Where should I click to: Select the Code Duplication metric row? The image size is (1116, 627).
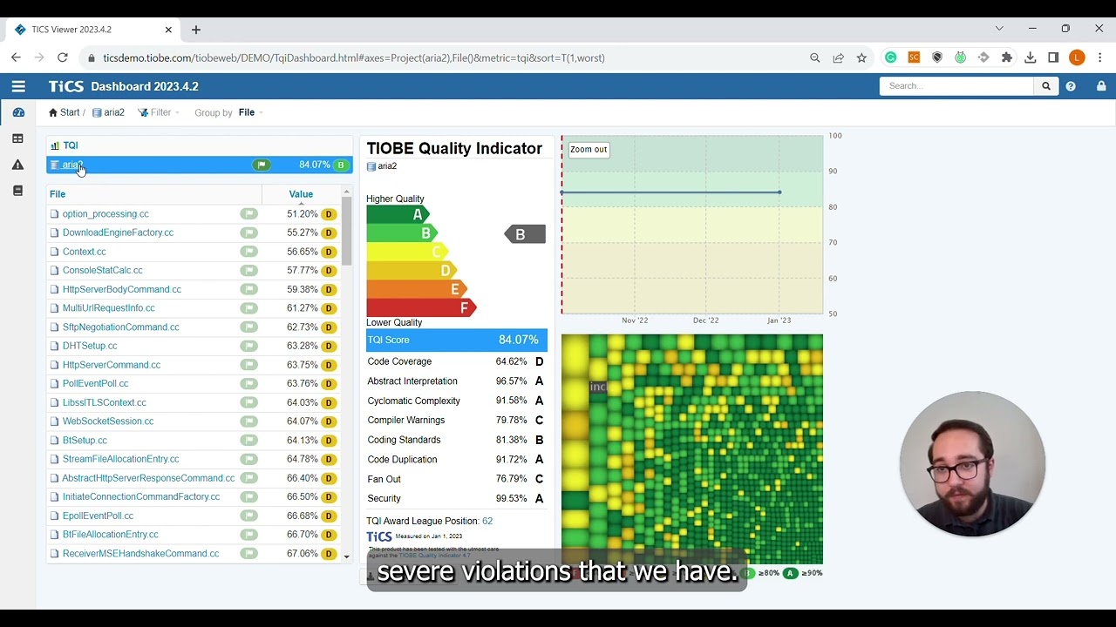pyautogui.click(x=457, y=459)
